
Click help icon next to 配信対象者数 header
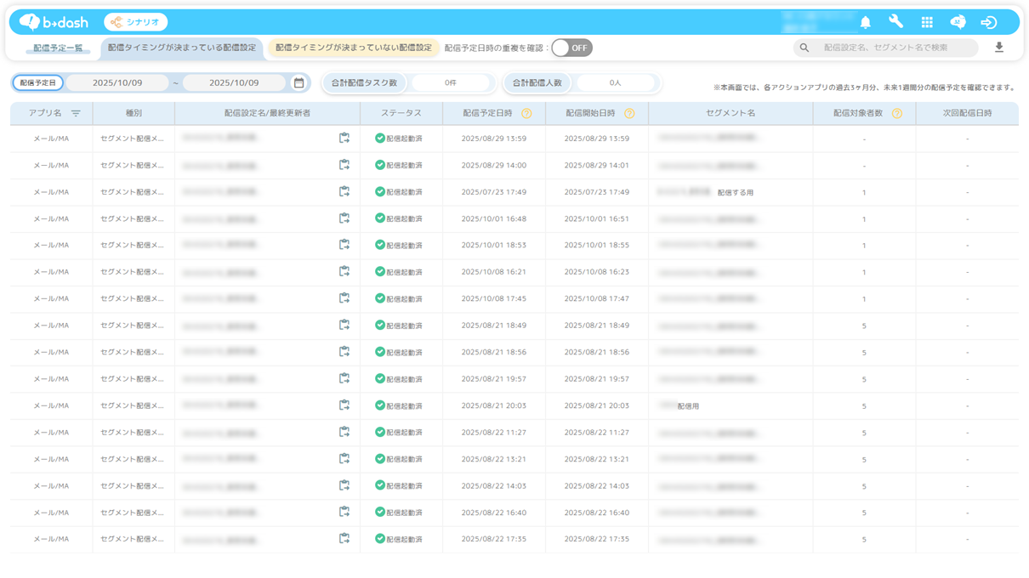pyautogui.click(x=896, y=113)
